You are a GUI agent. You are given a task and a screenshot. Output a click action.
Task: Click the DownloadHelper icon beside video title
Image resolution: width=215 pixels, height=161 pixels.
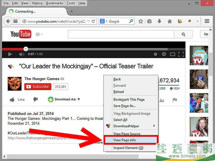10,67
